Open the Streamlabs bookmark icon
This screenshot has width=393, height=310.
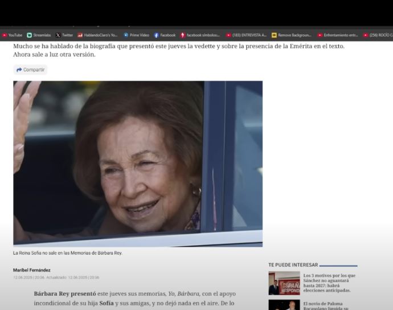click(29, 35)
